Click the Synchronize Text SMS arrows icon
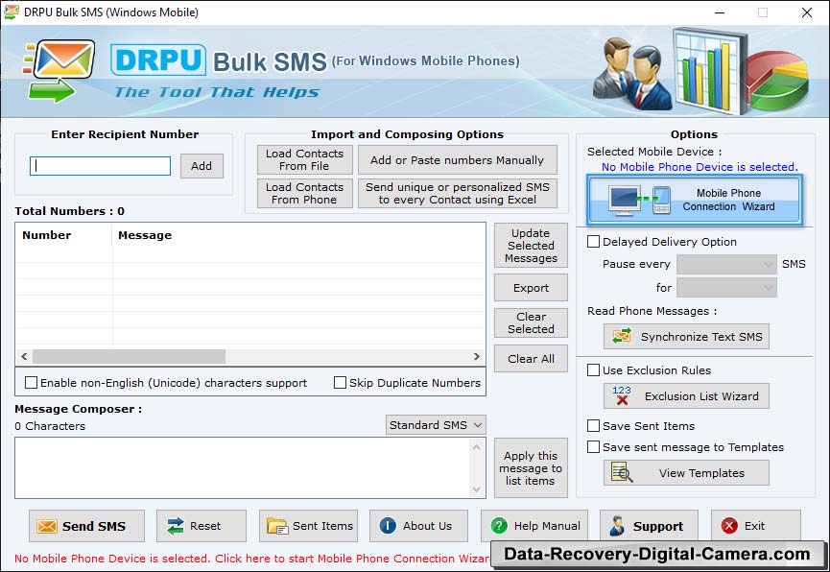 (622, 336)
